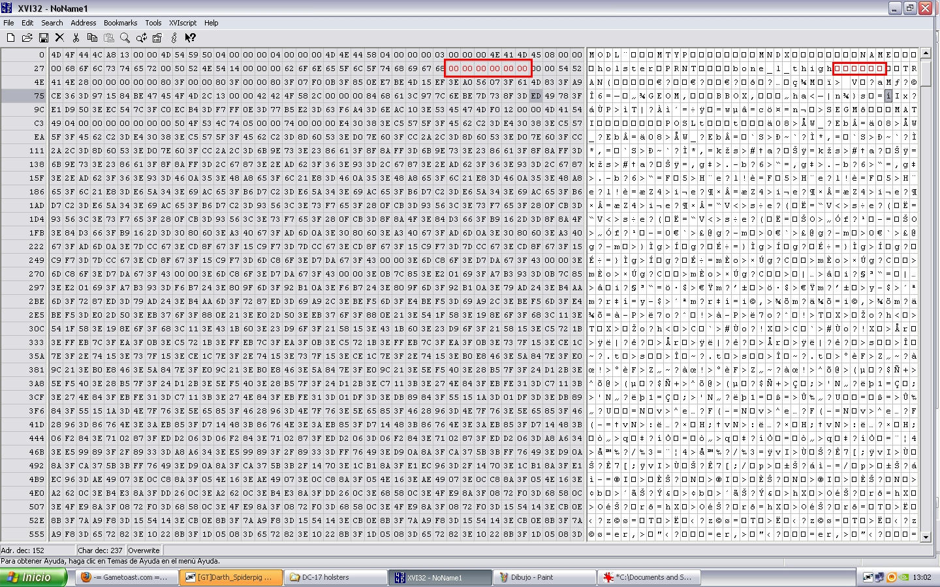Click the Replace icon beside the magnifier

pyautogui.click(x=141, y=38)
